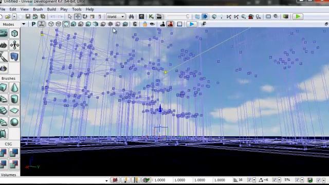
Task: Open the Tools menu
Action: click(77, 9)
